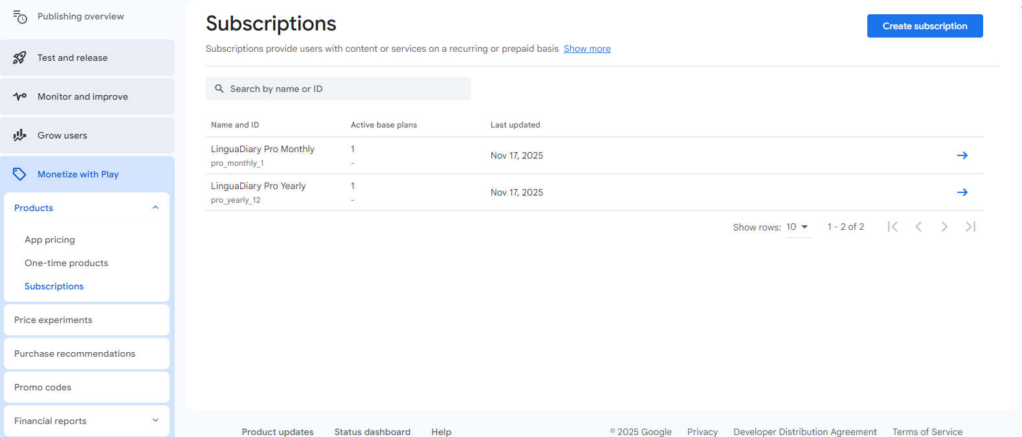Go to the last page of results

(970, 227)
